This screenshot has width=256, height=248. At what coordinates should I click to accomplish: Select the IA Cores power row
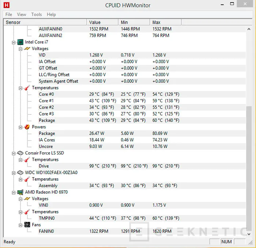point(142,140)
